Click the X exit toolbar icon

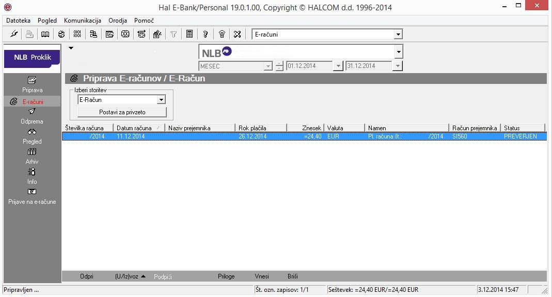(x=238, y=34)
